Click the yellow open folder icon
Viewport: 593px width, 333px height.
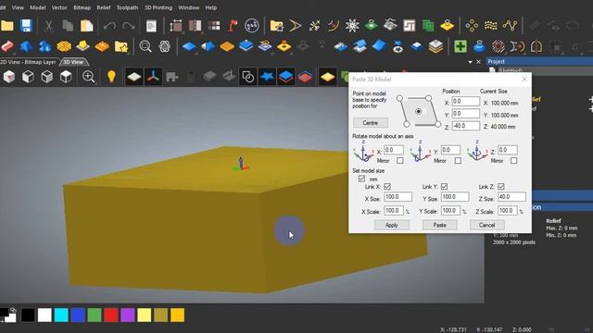tap(7, 26)
